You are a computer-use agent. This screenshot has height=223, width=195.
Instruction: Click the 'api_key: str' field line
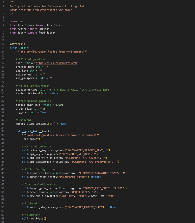29,71
